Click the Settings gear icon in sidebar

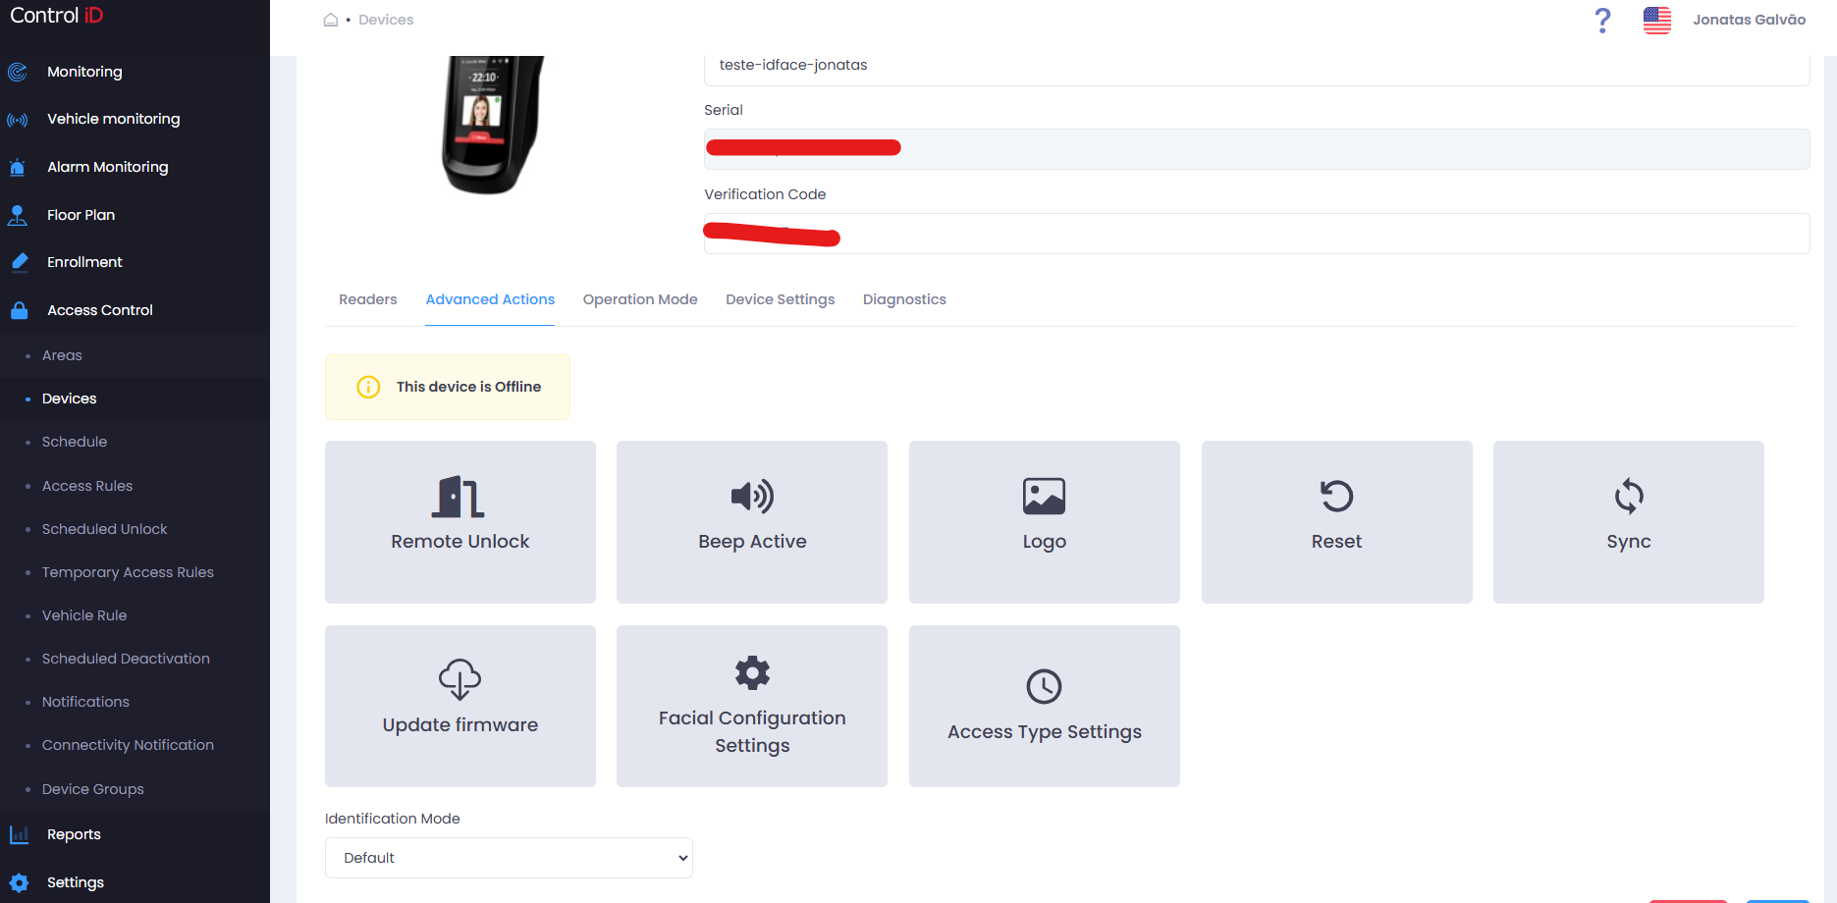pyautogui.click(x=20, y=882)
